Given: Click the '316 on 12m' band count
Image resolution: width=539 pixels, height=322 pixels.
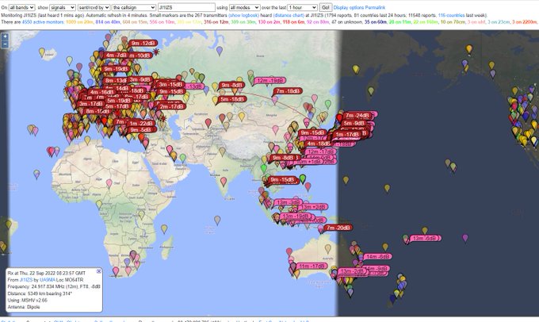Looking at the screenshot, I should click(x=216, y=22).
